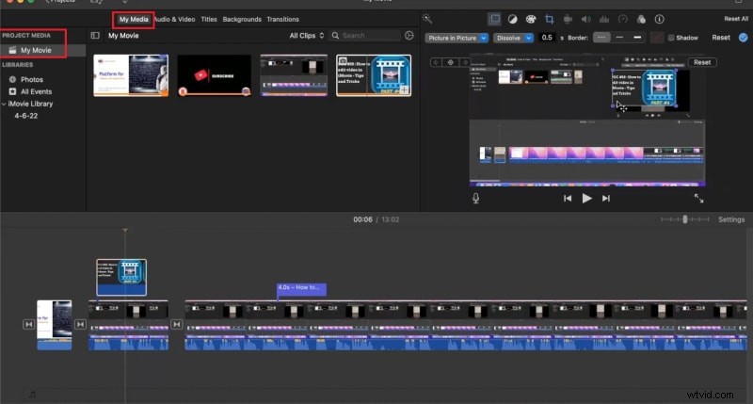Open the color correction palette icon
753x404 pixels.
point(531,19)
